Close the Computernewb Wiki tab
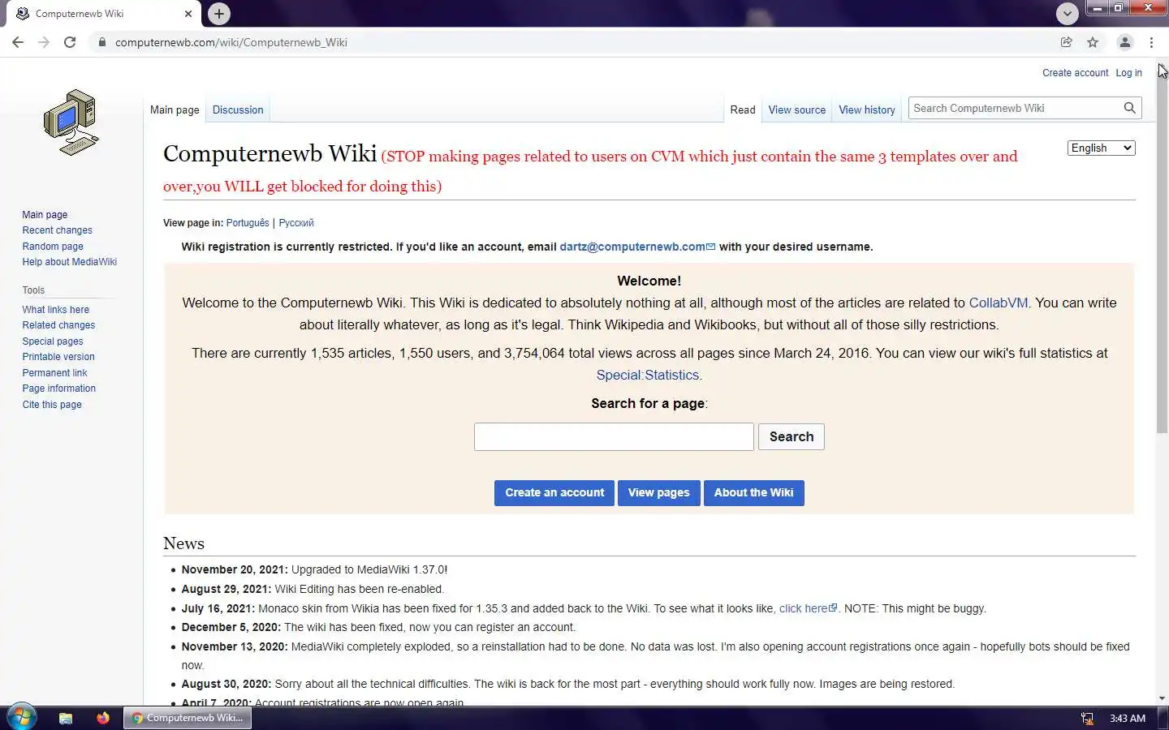Viewport: 1169px width, 730px height. [x=188, y=14]
